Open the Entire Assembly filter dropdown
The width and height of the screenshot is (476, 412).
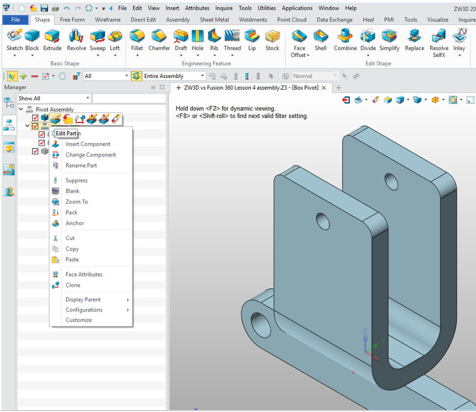click(x=202, y=76)
